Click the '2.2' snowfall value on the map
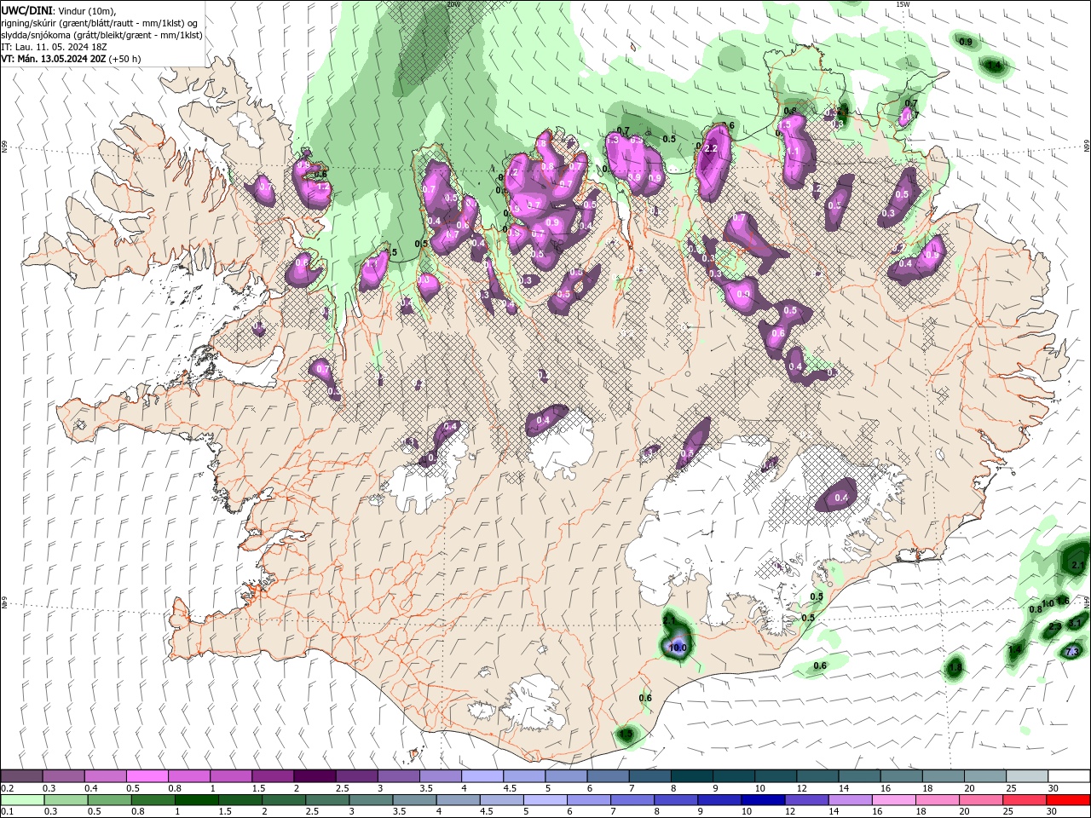This screenshot has width=1091, height=818. pos(711,148)
